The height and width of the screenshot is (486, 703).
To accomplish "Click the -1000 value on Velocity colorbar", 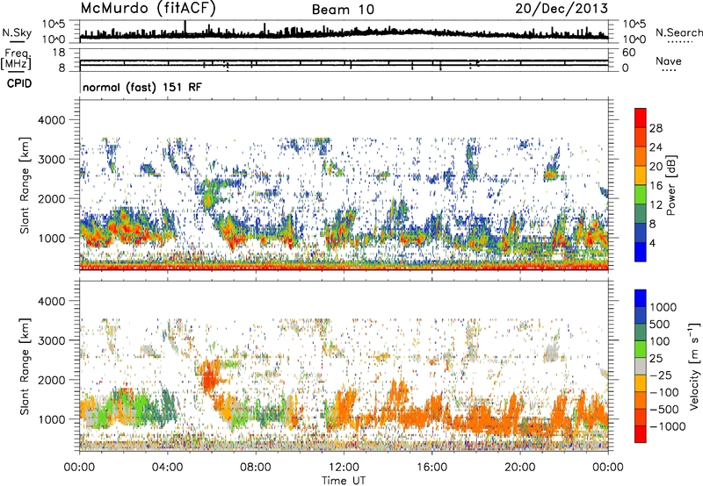I will [x=668, y=426].
